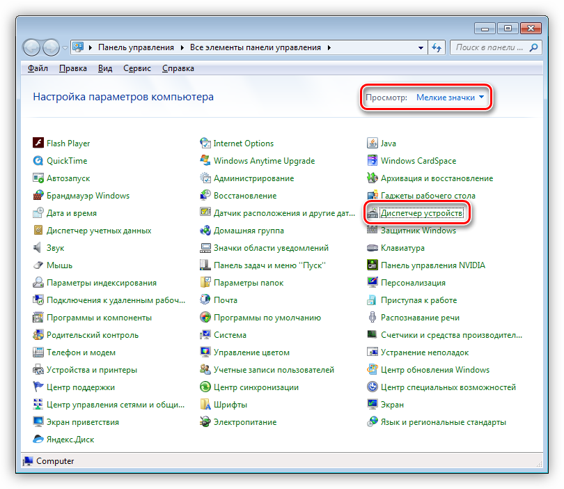Click the Домашняя группа icon
The image size is (564, 489).
(x=205, y=231)
